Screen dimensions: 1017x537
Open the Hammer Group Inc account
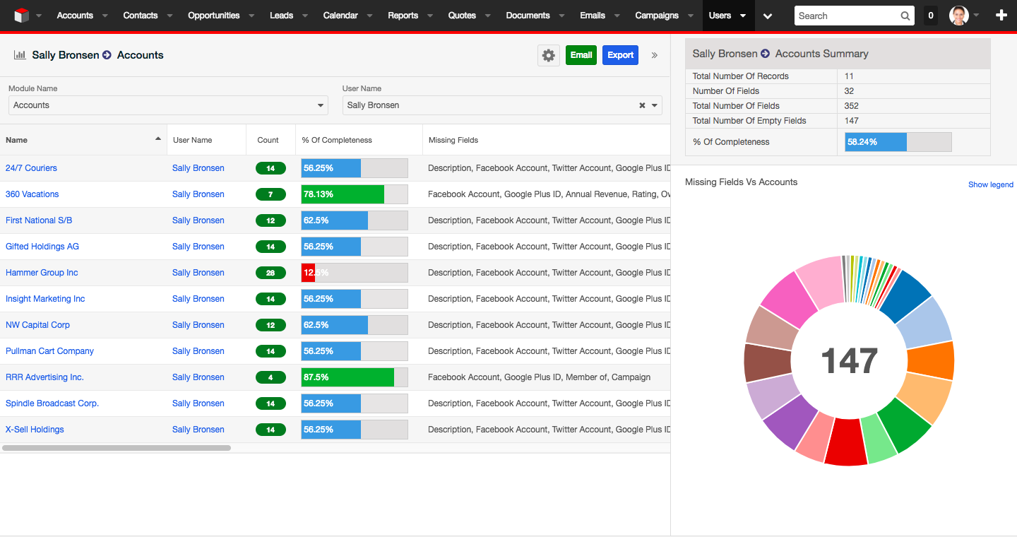[x=42, y=273]
